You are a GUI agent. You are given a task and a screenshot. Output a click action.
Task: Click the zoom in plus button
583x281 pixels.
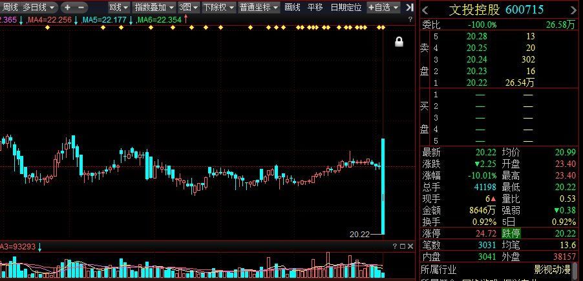[x=67, y=7]
